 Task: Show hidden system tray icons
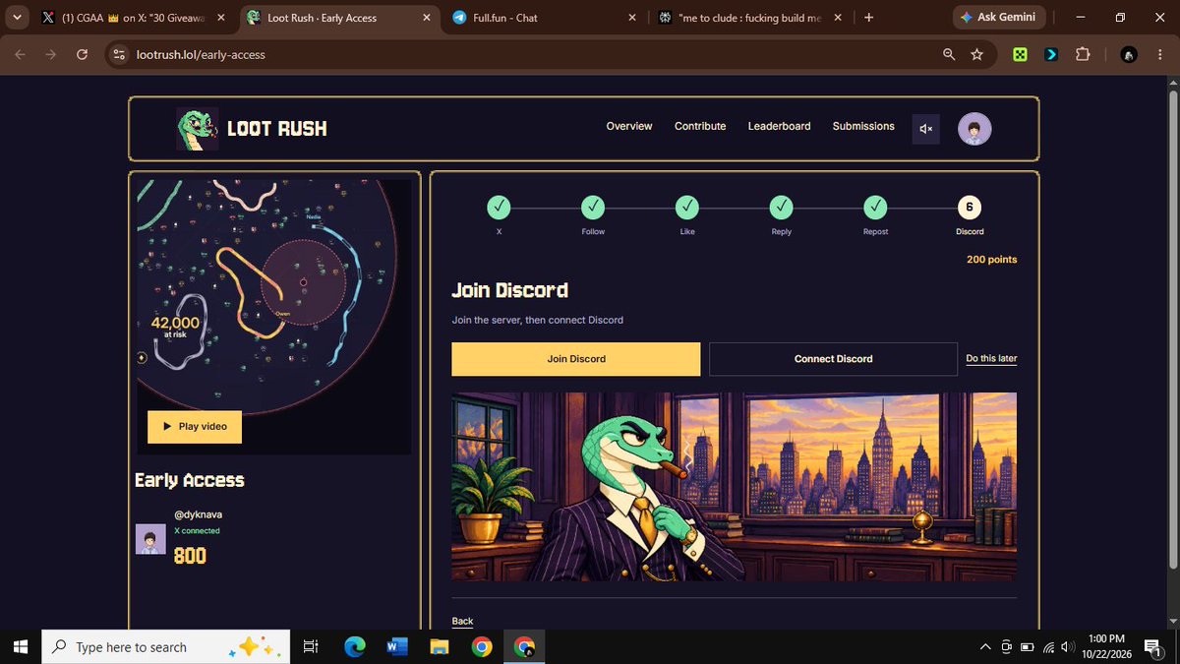click(x=985, y=647)
